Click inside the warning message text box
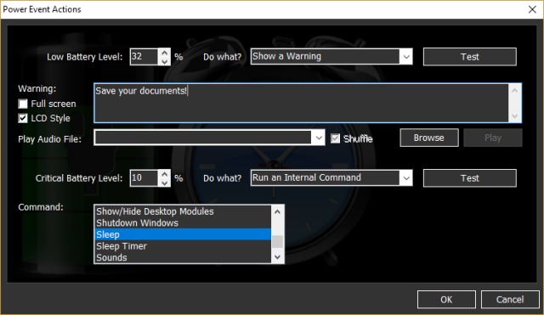This screenshot has height=315, width=544. pos(301,103)
